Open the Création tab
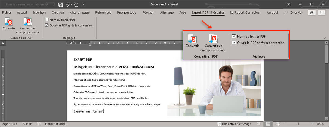This screenshot has width=329, height=127. [x=58, y=13]
